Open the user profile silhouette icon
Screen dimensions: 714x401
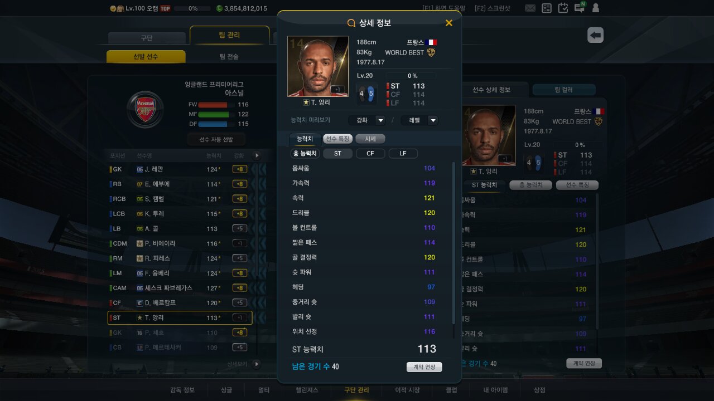(x=596, y=8)
